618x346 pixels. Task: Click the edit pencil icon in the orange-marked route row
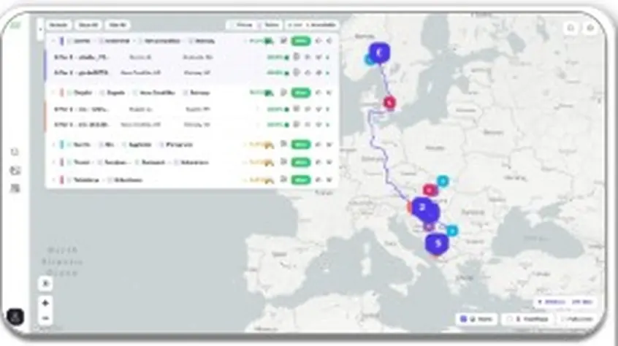point(318,93)
